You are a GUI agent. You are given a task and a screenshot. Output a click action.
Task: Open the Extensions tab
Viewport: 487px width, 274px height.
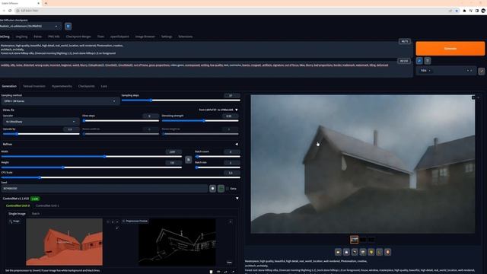[186, 37]
